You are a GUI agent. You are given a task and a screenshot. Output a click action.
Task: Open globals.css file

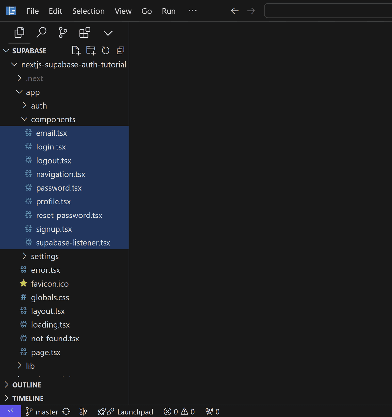tap(64, 298)
